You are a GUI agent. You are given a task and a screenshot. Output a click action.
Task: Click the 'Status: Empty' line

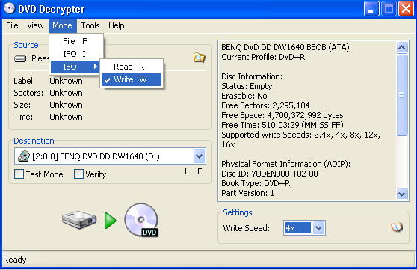pyautogui.click(x=247, y=86)
